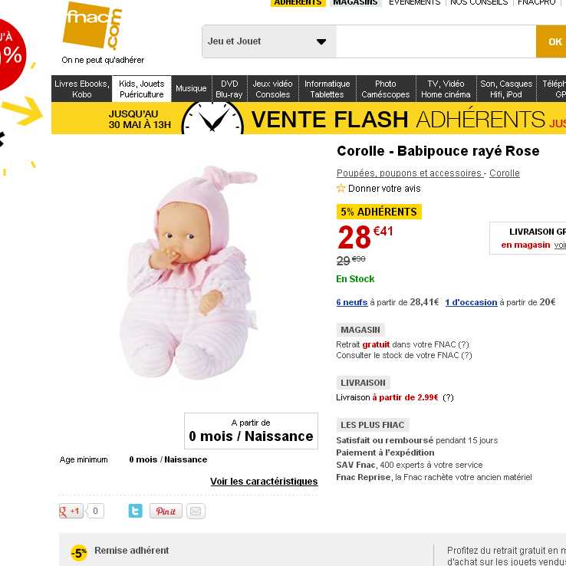This screenshot has width=566, height=566.
Task: Click the 6 neufs offers link
Action: [351, 302]
